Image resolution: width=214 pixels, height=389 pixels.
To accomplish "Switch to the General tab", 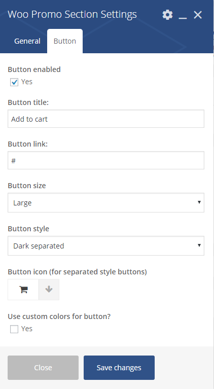I will (27, 41).
